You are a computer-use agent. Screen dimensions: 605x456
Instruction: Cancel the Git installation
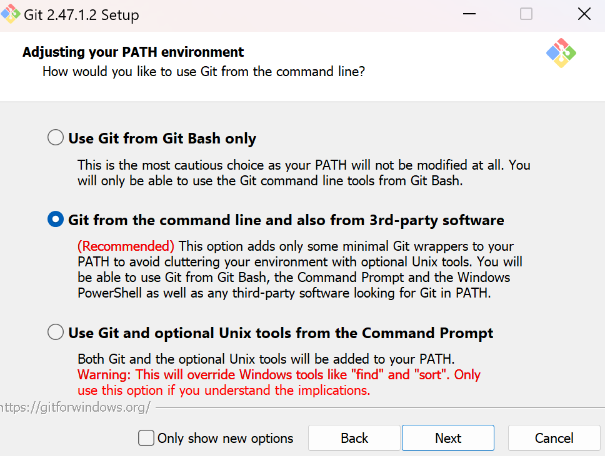coord(554,438)
